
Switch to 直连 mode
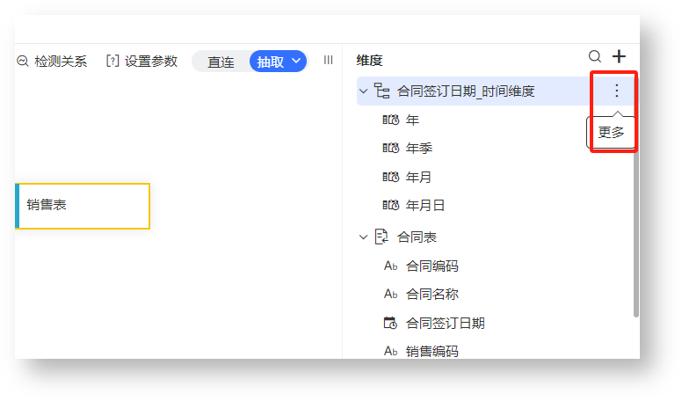[x=221, y=62]
